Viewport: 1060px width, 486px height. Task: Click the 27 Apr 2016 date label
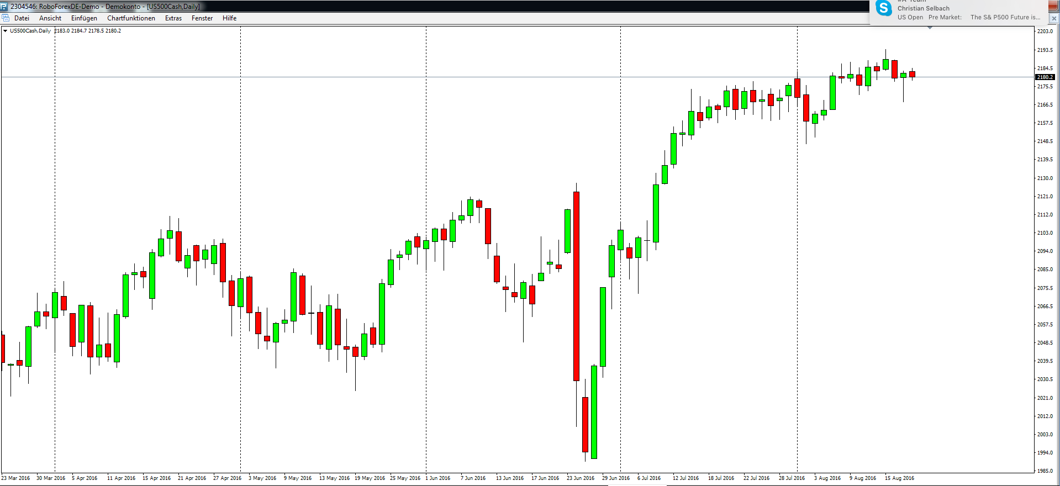click(x=228, y=478)
